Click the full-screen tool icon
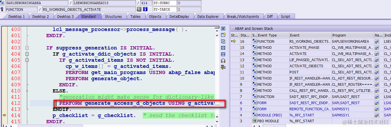This screenshot has height=127, width=391. pos(223,48)
